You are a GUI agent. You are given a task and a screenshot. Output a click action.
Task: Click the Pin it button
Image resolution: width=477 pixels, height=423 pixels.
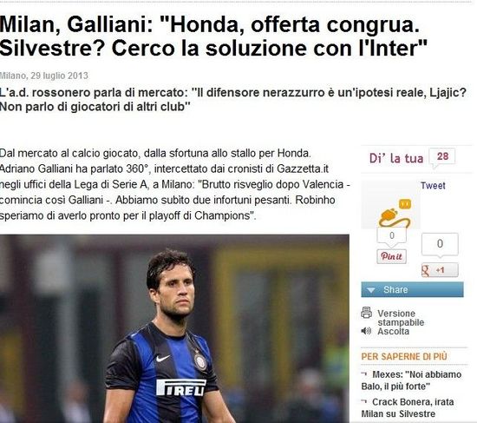click(391, 256)
